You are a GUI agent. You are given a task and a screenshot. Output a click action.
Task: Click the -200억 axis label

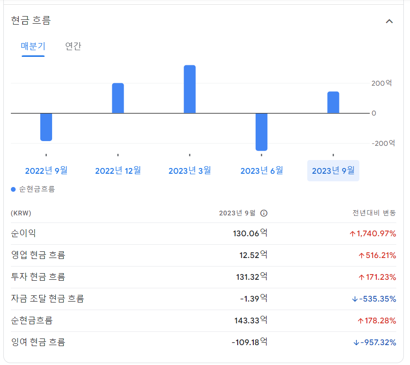[x=383, y=143]
